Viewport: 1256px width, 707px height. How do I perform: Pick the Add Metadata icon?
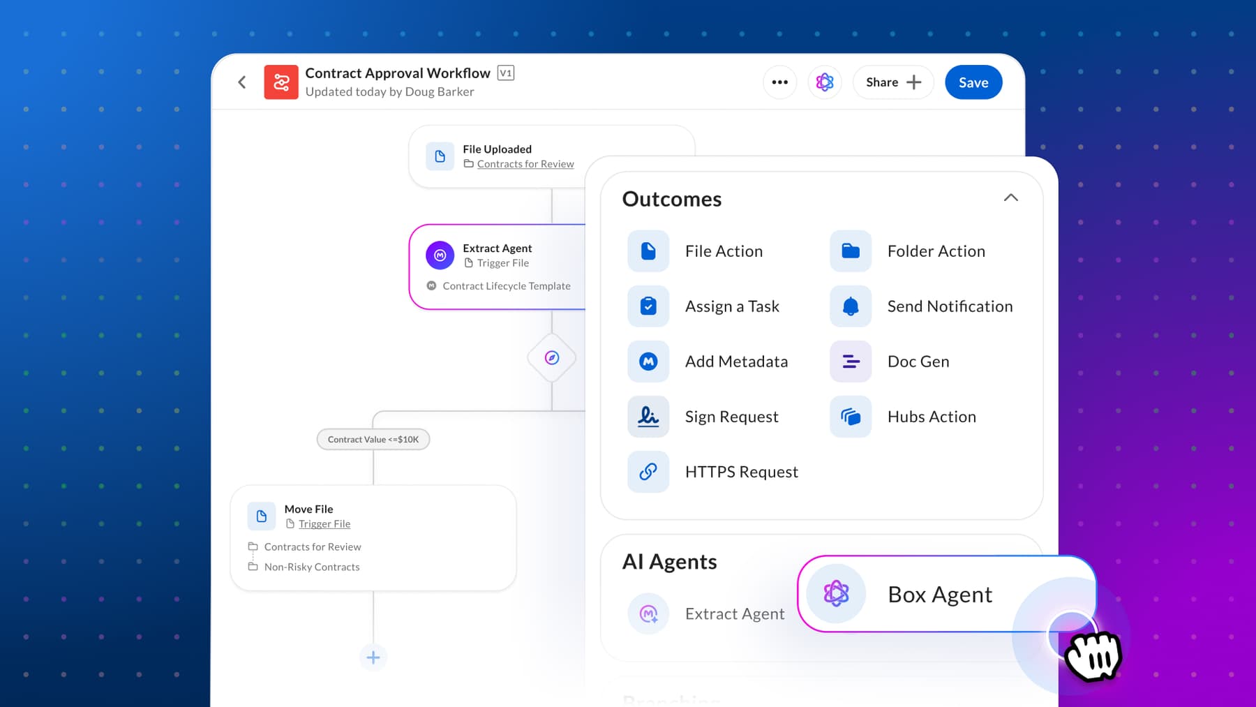tap(648, 362)
